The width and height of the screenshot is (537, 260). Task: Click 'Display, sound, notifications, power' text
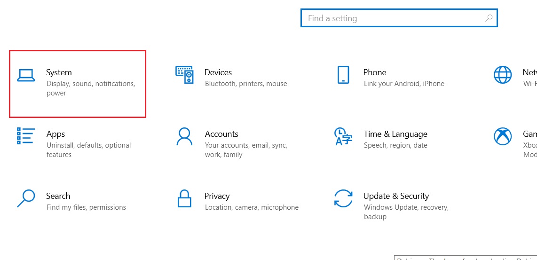point(91,88)
